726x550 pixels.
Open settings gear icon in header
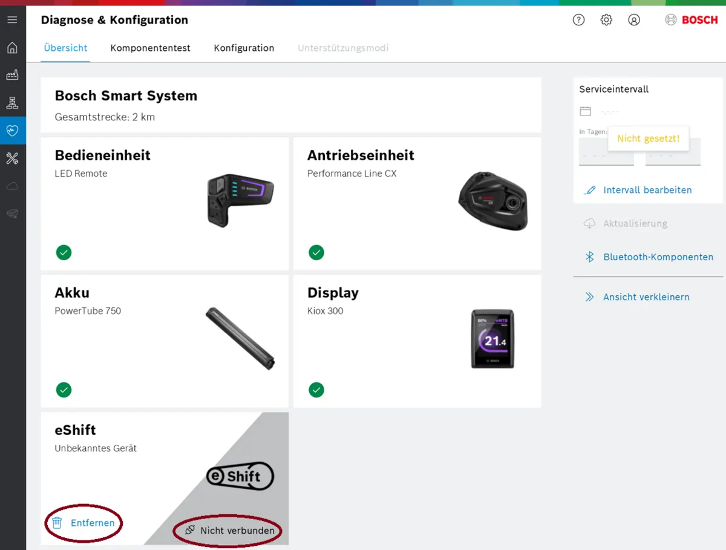tap(606, 20)
